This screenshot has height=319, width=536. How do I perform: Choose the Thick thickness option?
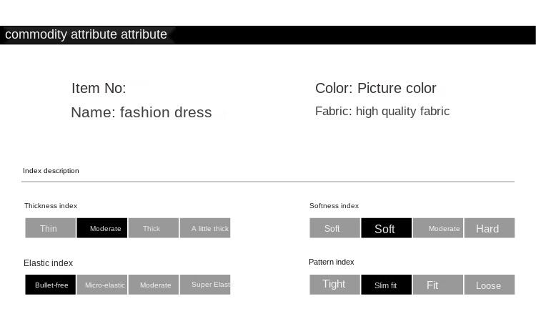click(x=154, y=228)
